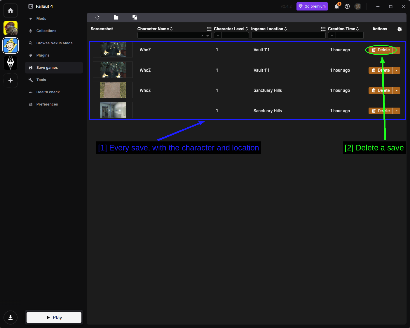The width and height of the screenshot is (410, 328).
Task: Open the user profile avatar
Action: (358, 6)
